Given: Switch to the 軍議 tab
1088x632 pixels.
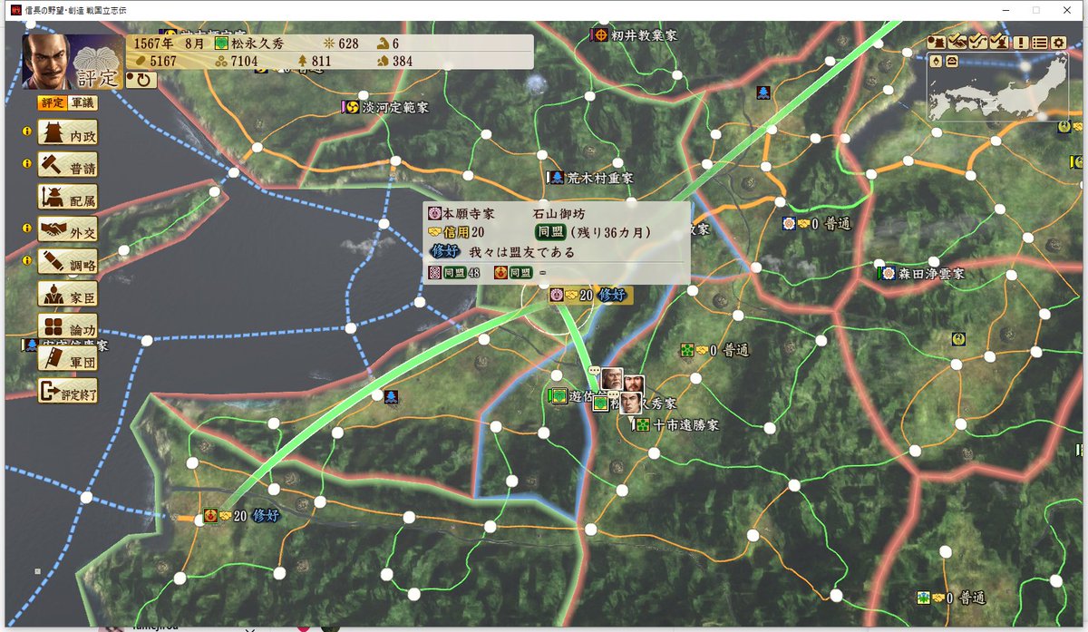Looking at the screenshot, I should click(83, 103).
